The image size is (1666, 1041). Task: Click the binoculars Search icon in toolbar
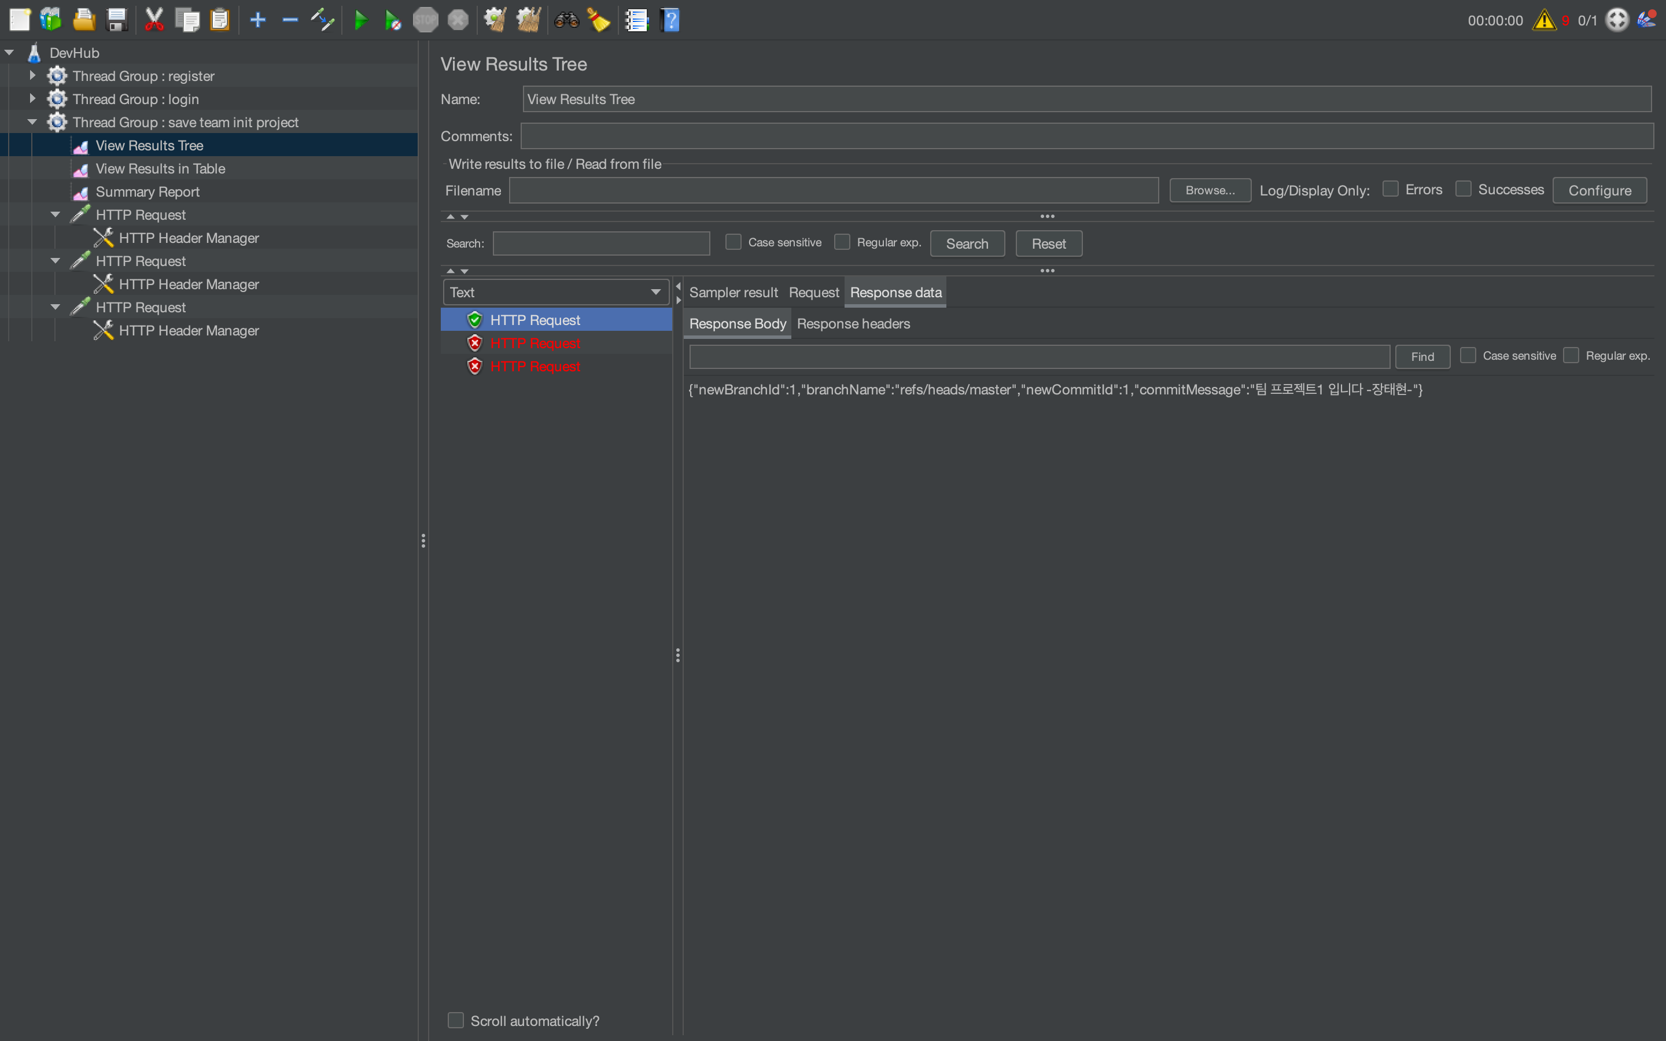pos(566,20)
